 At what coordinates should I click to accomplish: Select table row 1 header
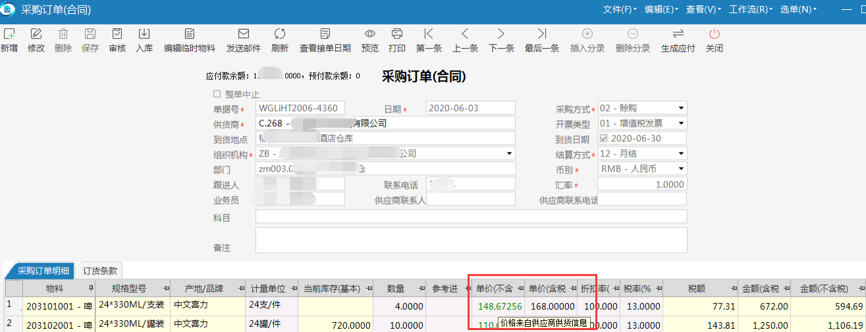pos(13,306)
